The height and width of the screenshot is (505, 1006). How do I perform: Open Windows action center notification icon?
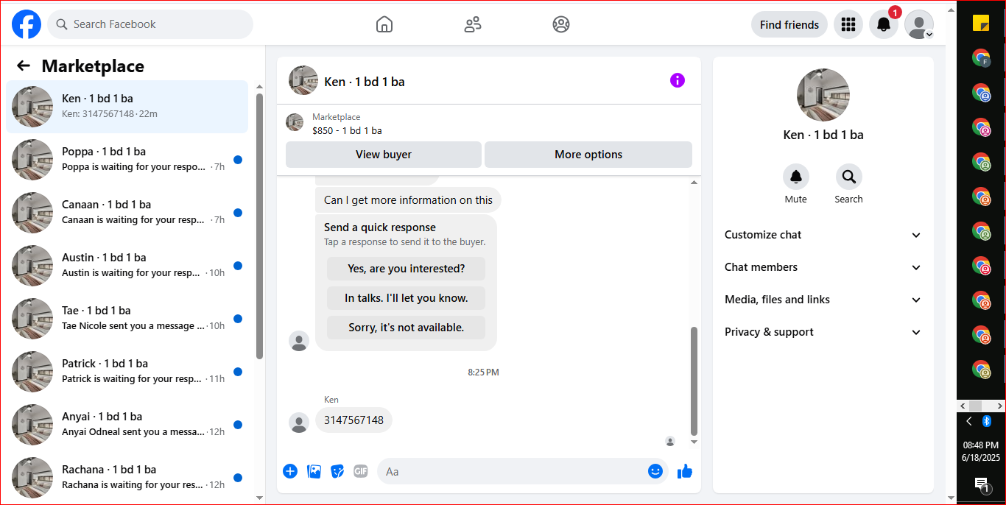(981, 484)
